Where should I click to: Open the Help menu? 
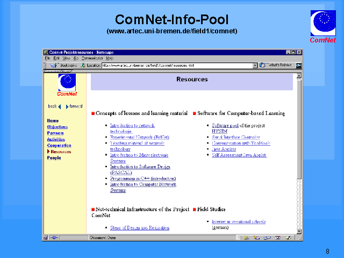click(x=110, y=58)
